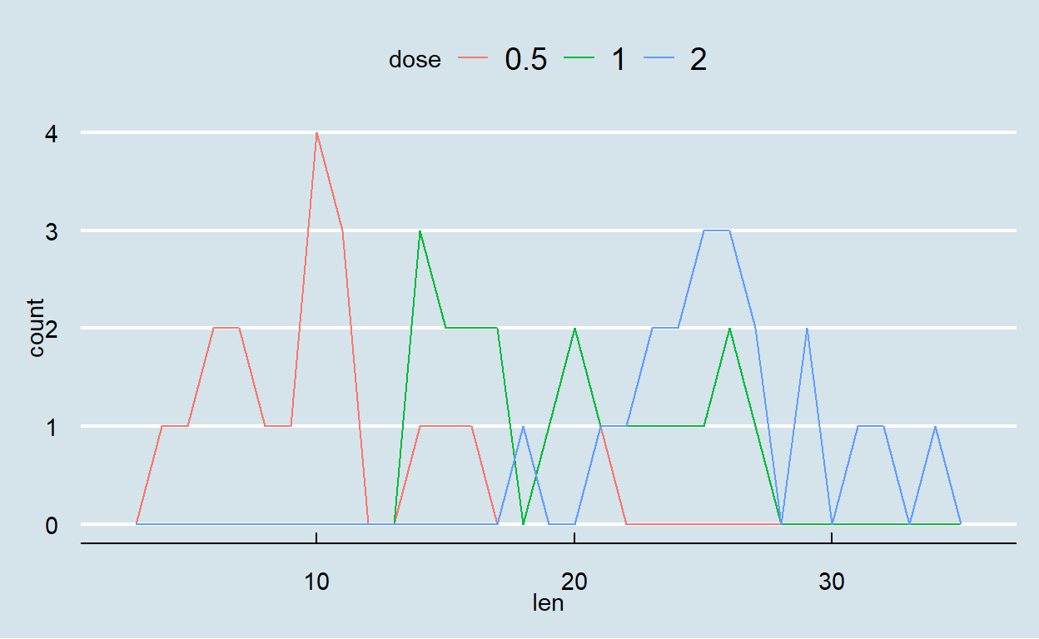Click the "count" y-axis title

pyautogui.click(x=37, y=328)
